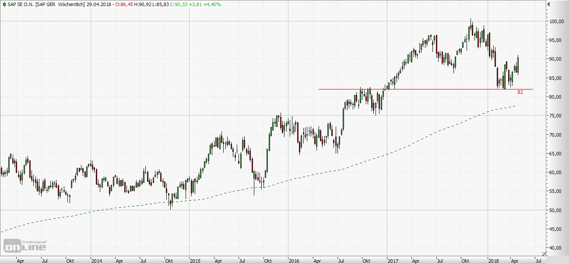Click the 2017 year marker on time axis
This screenshot has width=569, height=264.
(392, 261)
